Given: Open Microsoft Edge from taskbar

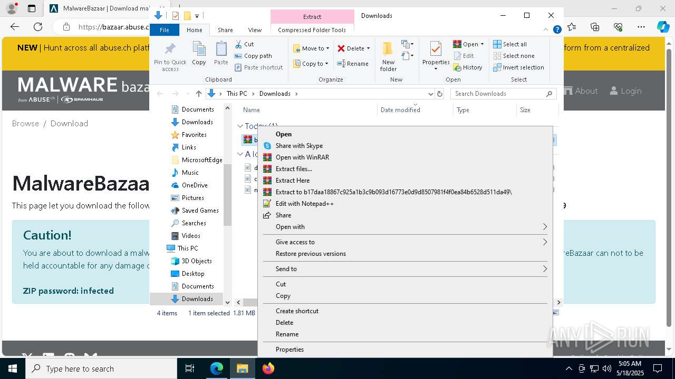Looking at the screenshot, I should 217,368.
